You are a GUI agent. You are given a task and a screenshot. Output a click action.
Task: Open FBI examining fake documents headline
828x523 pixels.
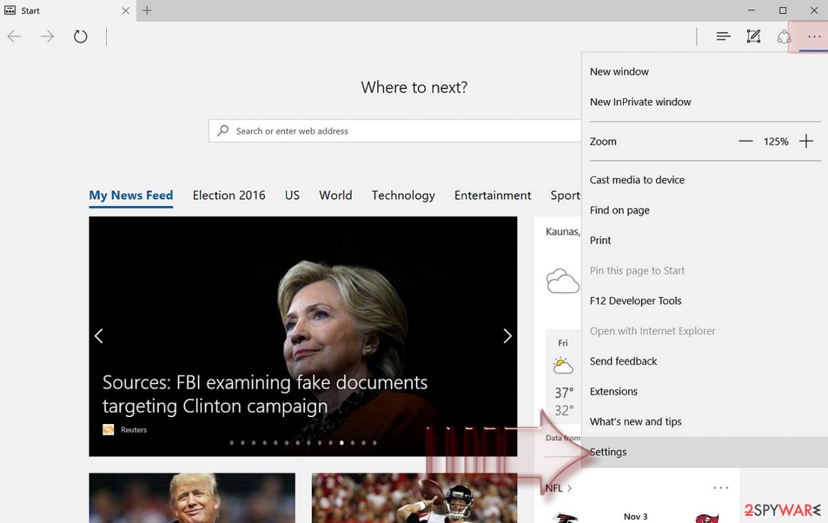tap(265, 394)
